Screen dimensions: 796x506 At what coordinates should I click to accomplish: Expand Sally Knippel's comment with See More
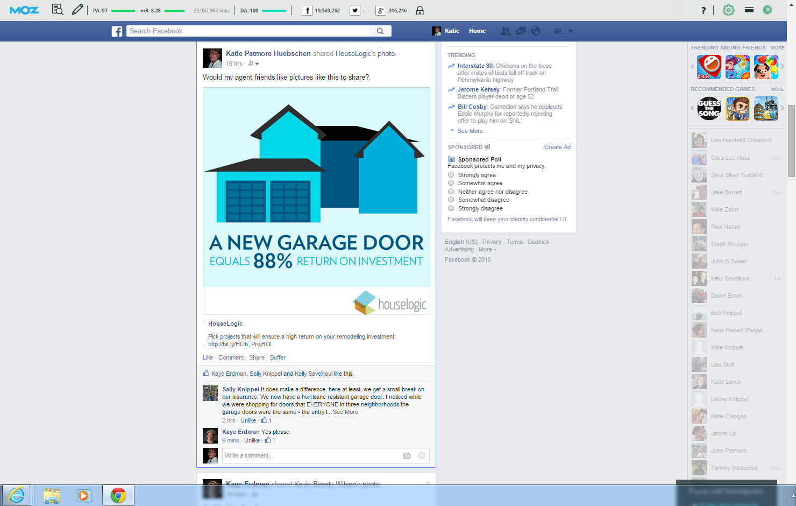click(x=345, y=412)
